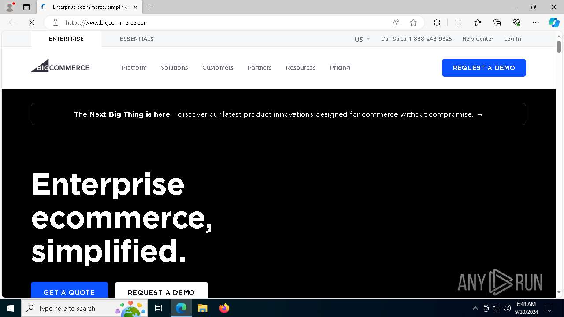Open the Collections panel

[x=497, y=22]
